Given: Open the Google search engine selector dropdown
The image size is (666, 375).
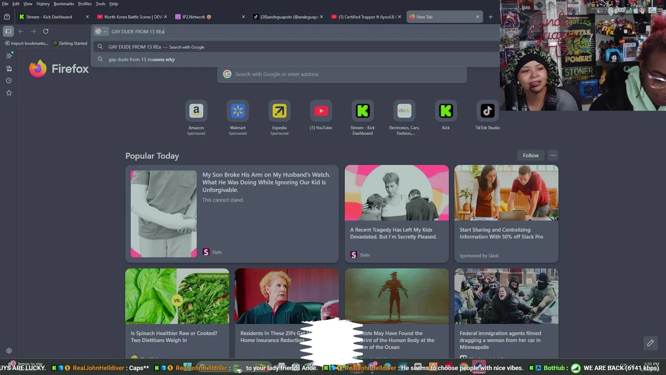Looking at the screenshot, I should click(x=100, y=31).
